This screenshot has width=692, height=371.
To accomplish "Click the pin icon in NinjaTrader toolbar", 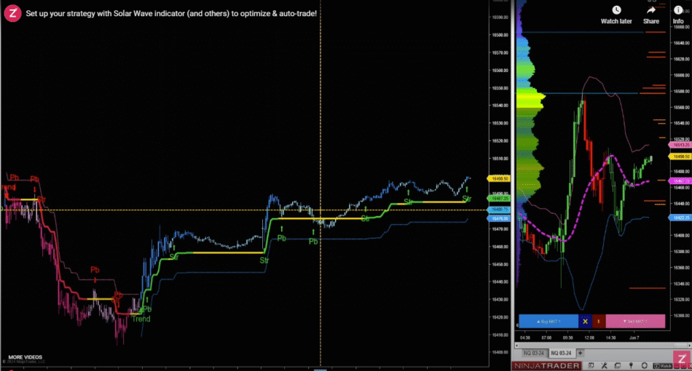I will (x=632, y=364).
